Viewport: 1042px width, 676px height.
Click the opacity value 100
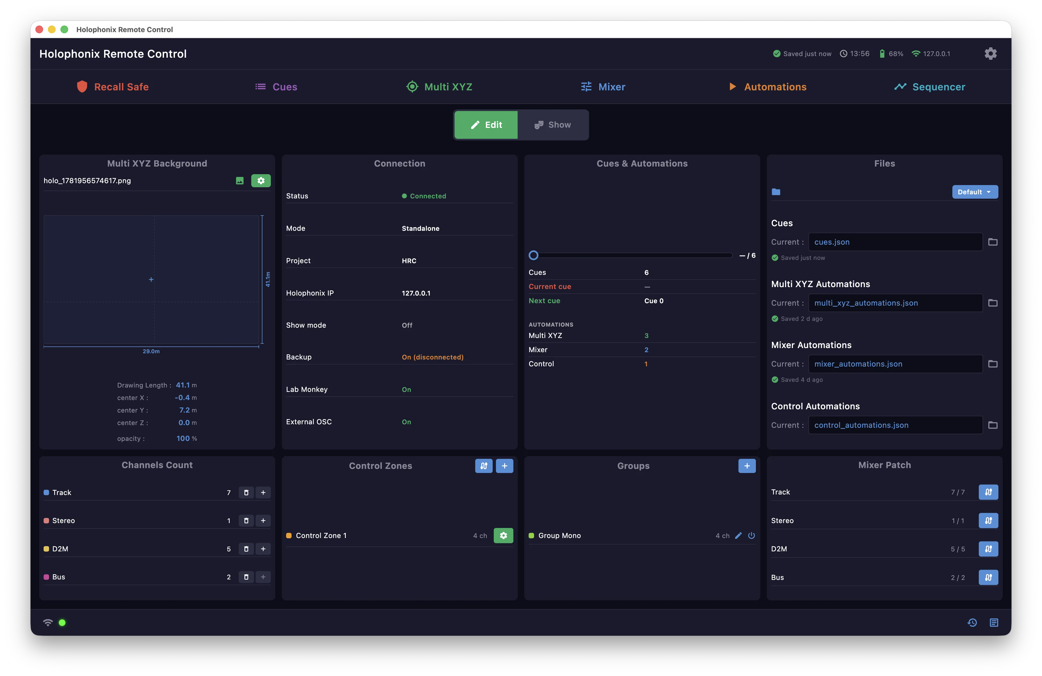(x=183, y=439)
